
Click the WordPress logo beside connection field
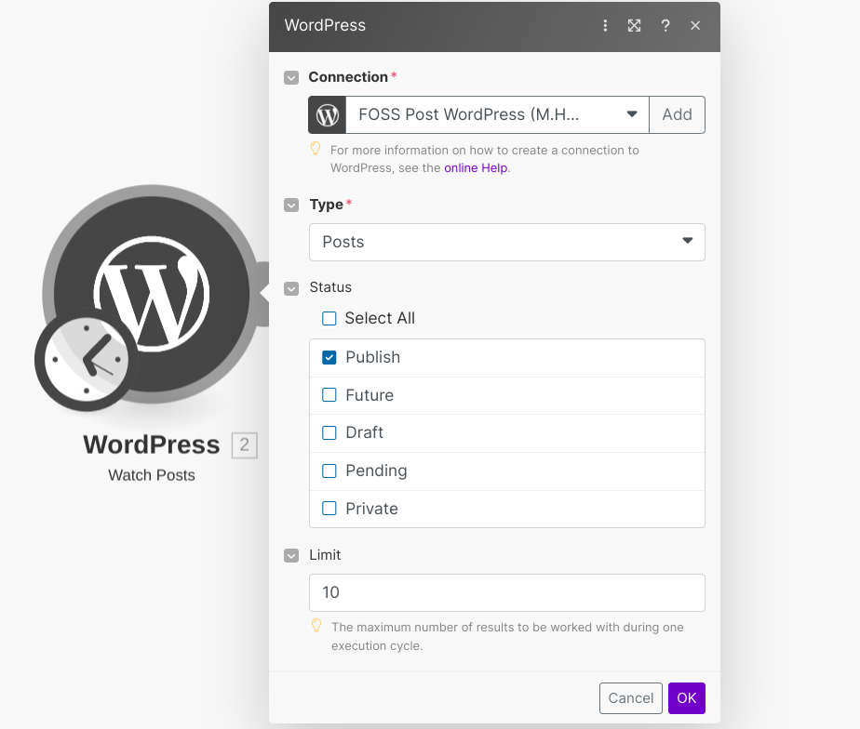(x=328, y=115)
